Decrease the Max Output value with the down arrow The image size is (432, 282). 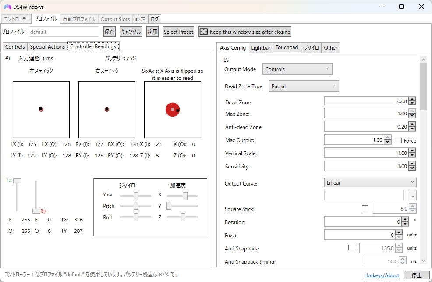click(387, 142)
